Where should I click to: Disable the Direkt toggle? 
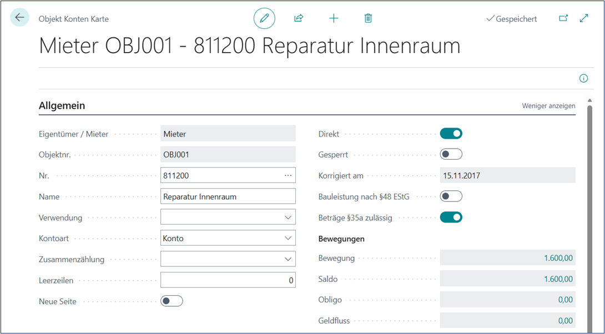451,134
